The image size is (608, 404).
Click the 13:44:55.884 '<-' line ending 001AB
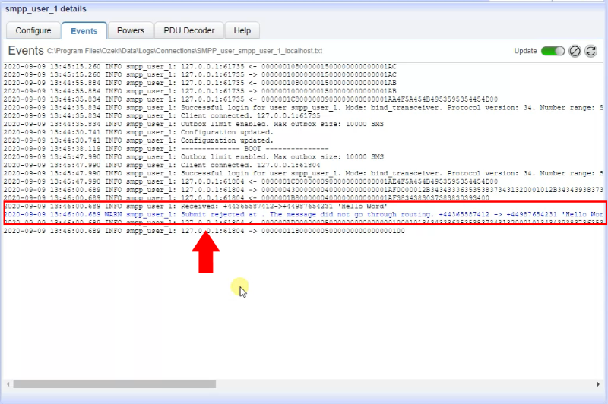pyautogui.click(x=200, y=83)
